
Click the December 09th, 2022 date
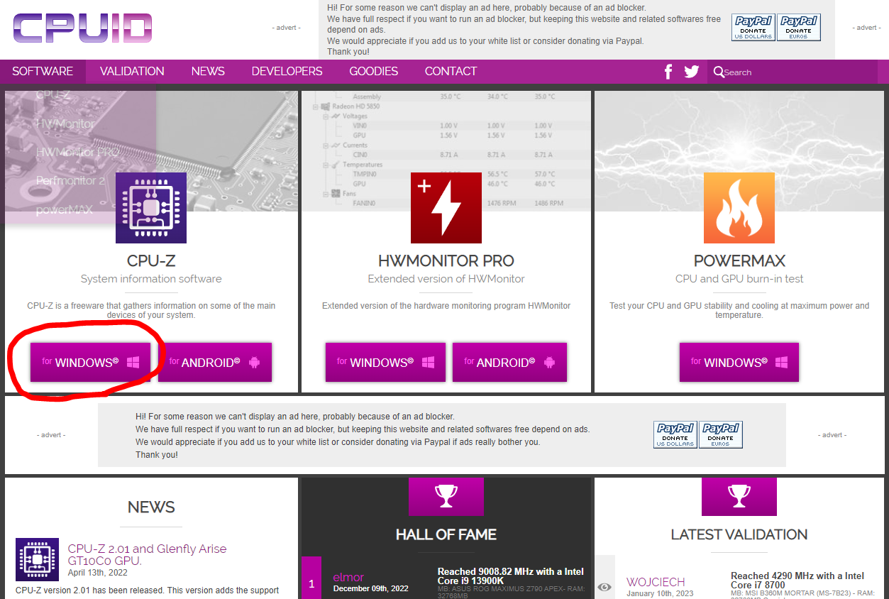372,588
